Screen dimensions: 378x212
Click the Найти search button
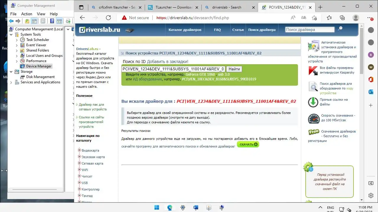click(234, 69)
